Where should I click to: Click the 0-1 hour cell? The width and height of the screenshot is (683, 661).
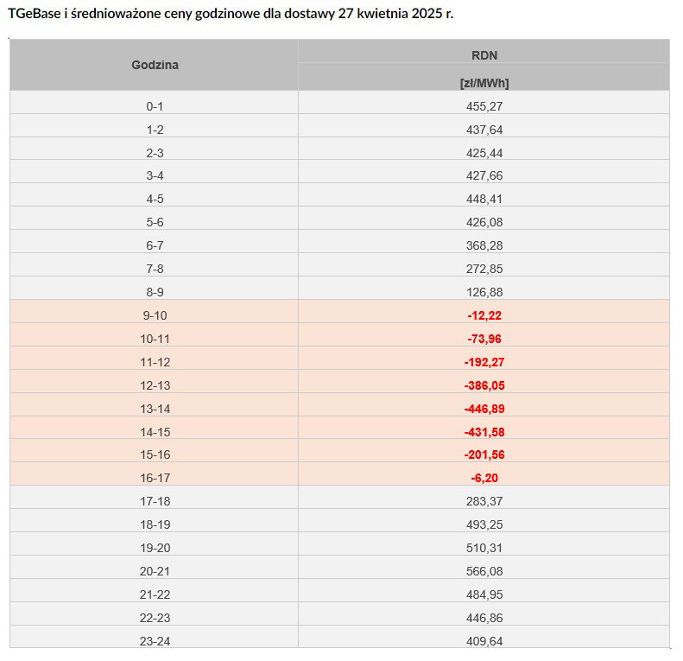click(x=155, y=106)
